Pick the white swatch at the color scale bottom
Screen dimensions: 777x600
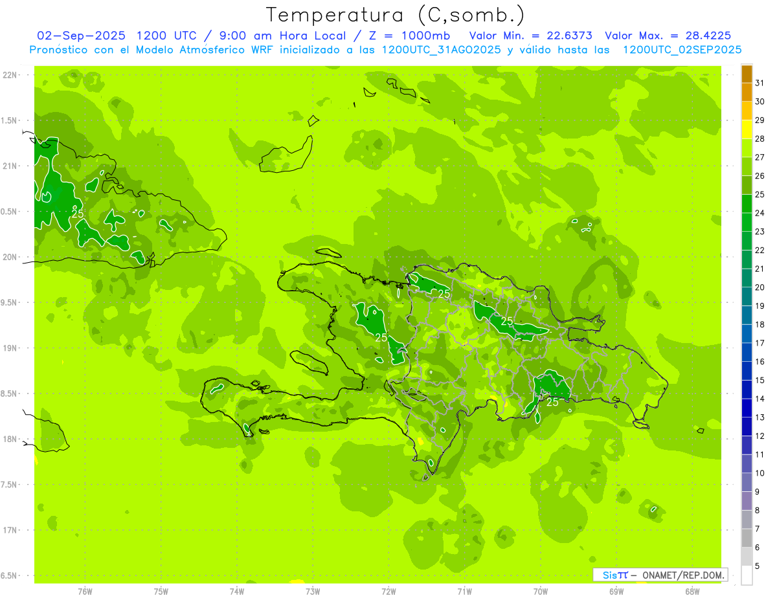pos(747,575)
